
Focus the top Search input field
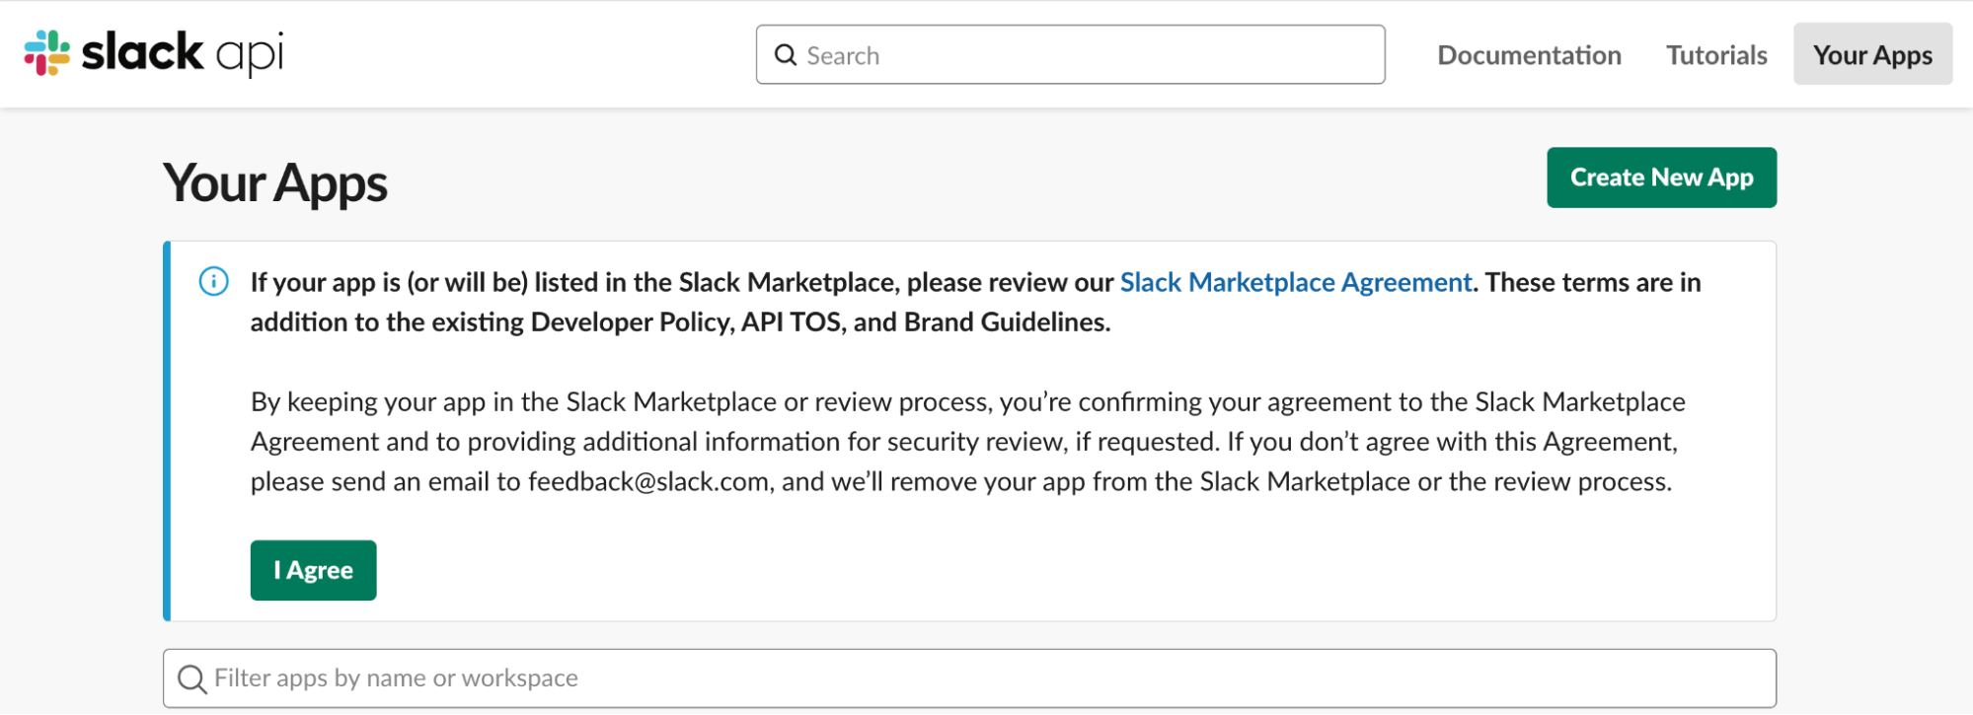pyautogui.click(x=1086, y=55)
